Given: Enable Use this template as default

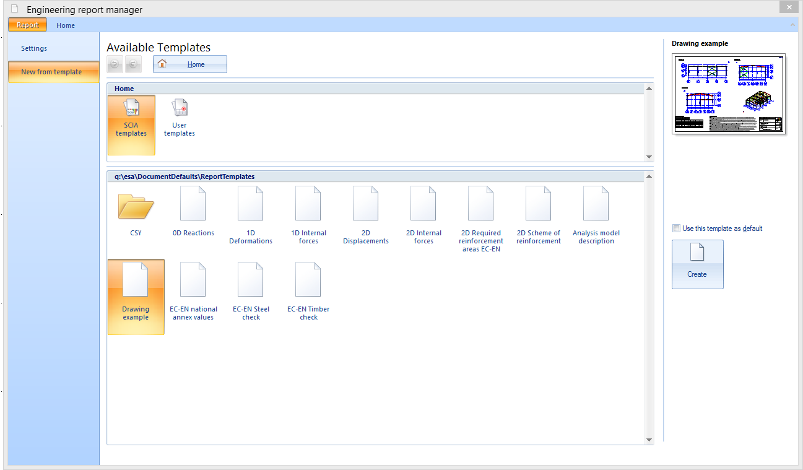Looking at the screenshot, I should 677,228.
